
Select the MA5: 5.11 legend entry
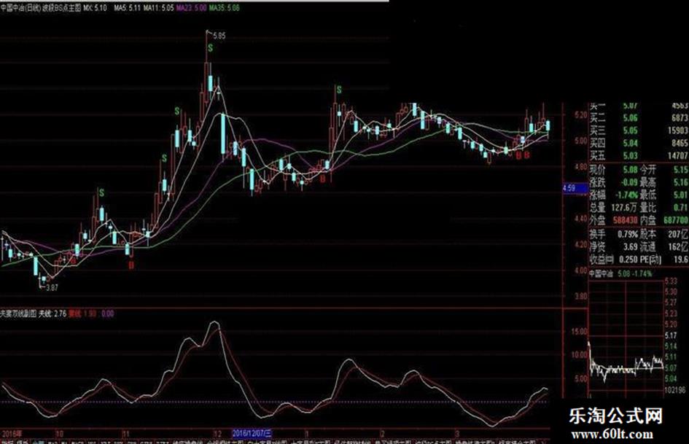(128, 8)
